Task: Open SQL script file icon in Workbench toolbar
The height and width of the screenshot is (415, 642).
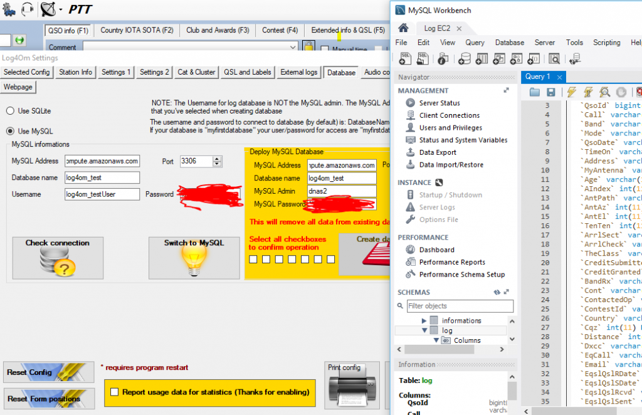Action: click(x=423, y=59)
